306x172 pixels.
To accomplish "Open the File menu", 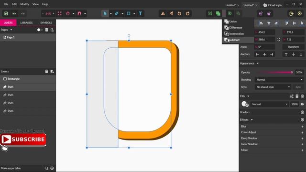I will (6, 4).
